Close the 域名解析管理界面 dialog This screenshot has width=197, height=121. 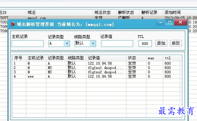[x=180, y=22]
